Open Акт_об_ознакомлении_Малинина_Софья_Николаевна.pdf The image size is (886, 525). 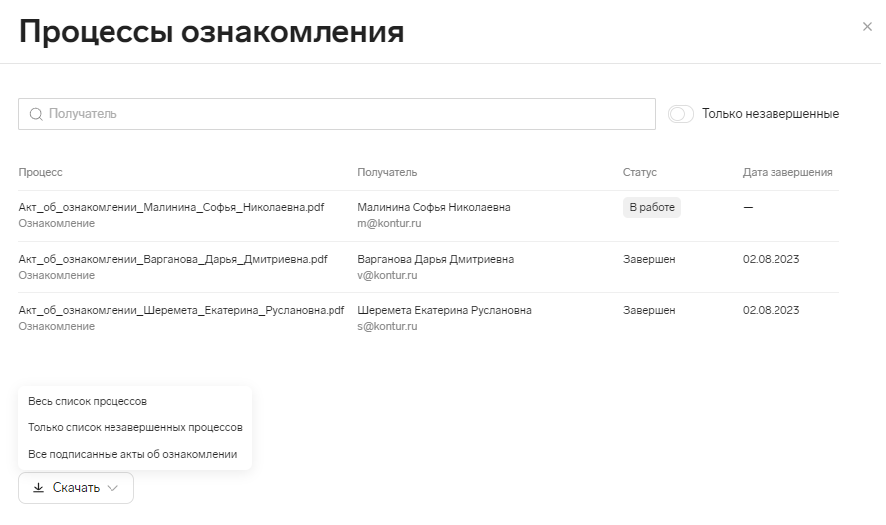pos(170,207)
